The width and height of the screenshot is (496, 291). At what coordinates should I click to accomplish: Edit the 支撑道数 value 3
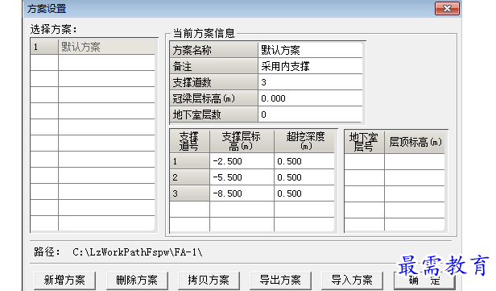(310, 82)
